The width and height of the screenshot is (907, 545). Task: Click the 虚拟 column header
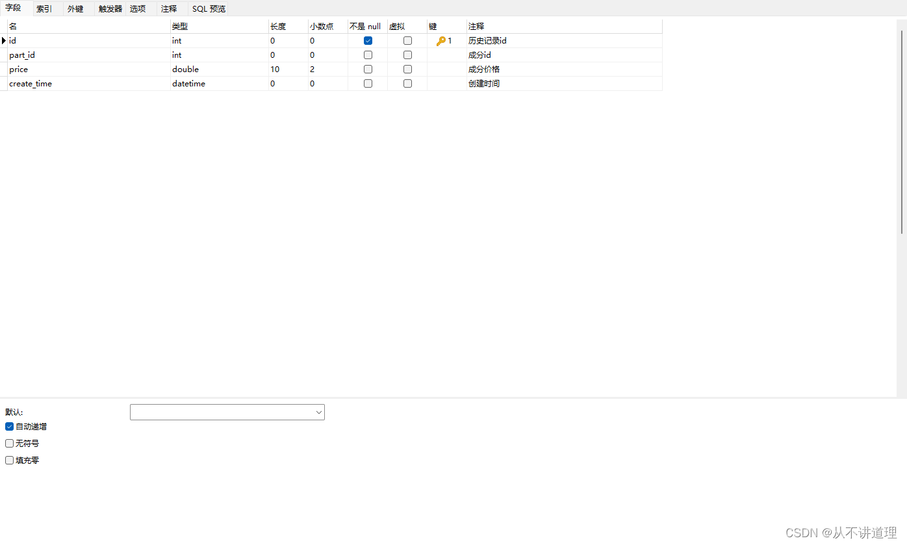click(407, 26)
